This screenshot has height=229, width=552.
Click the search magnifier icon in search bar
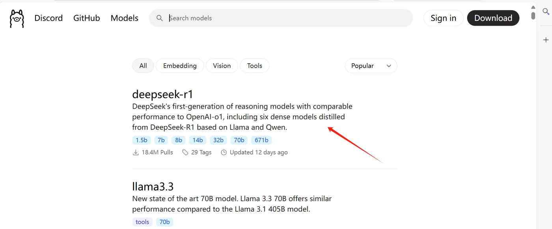[x=160, y=18]
